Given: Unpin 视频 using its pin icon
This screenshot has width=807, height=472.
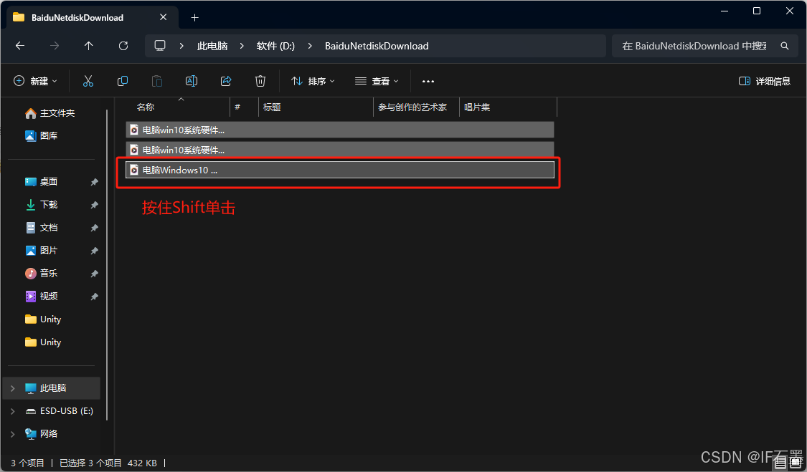Looking at the screenshot, I should [94, 297].
